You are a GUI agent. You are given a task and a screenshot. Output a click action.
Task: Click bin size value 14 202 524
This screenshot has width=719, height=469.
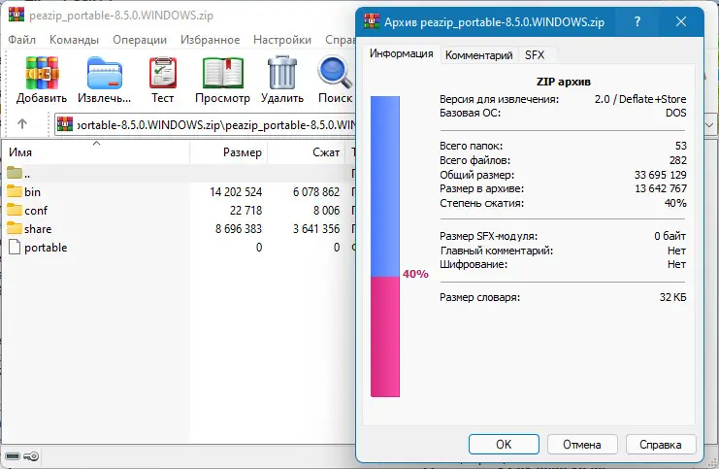236,192
